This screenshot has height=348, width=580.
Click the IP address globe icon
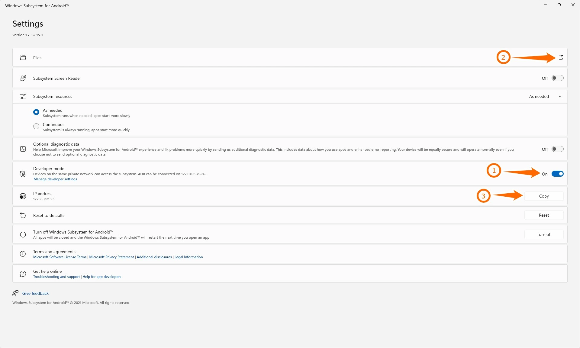(23, 196)
